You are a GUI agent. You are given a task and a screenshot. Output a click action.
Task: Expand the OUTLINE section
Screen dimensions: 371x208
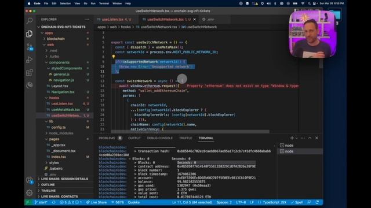pos(48,185)
